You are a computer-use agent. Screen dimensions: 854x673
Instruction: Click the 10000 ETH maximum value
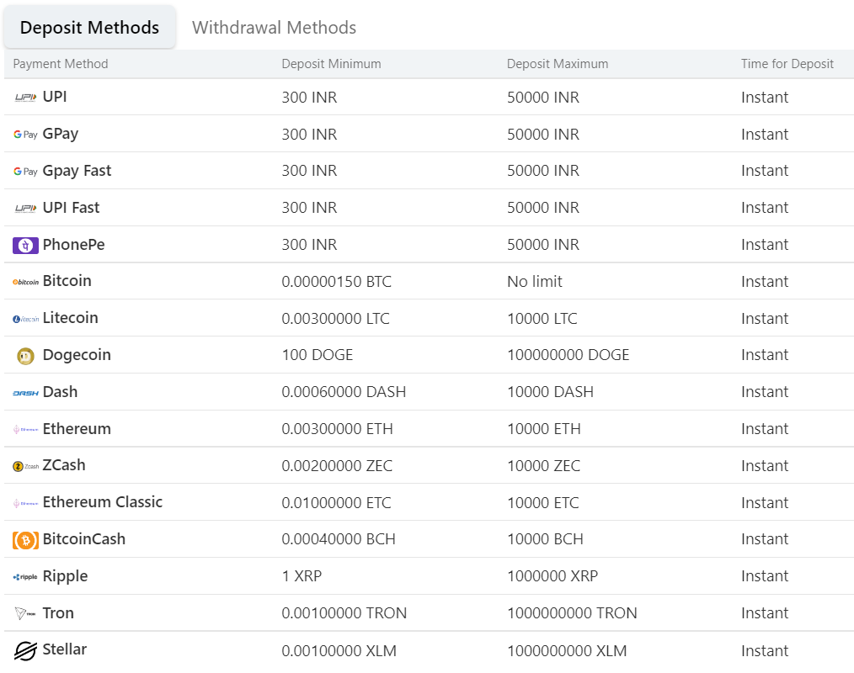click(543, 429)
